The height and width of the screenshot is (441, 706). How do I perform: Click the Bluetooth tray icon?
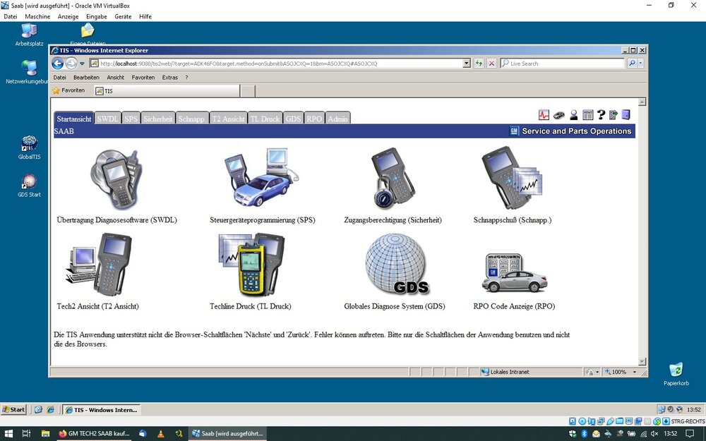(585, 434)
